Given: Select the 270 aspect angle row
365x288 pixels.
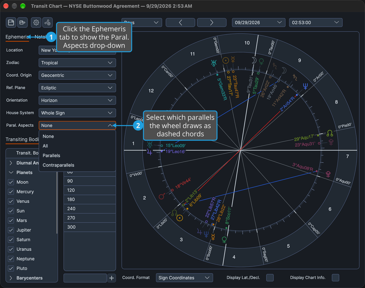Looking at the screenshot, I should (x=90, y=218).
